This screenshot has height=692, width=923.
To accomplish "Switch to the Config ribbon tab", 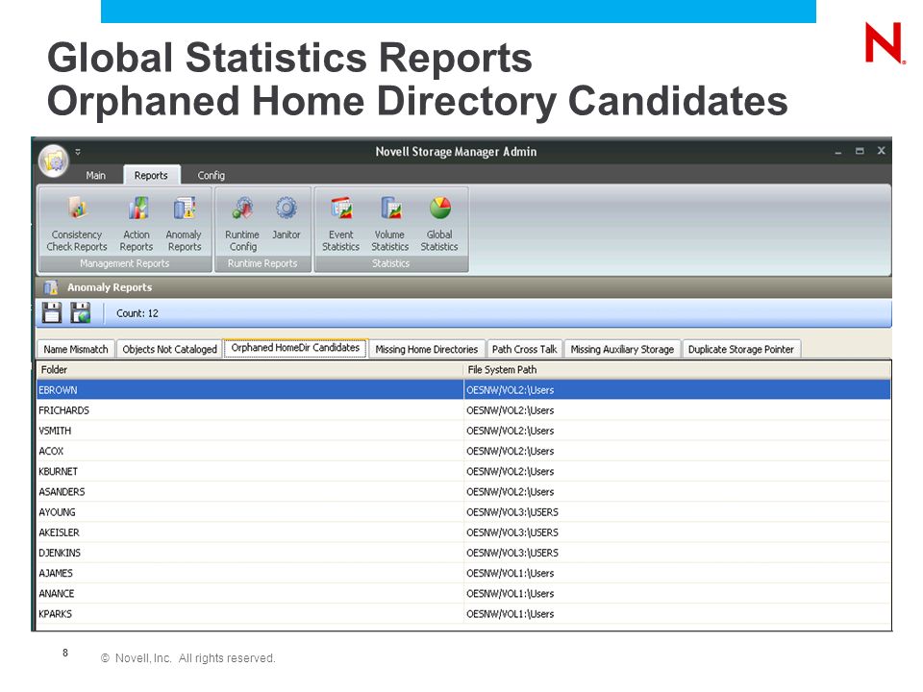I will [212, 175].
